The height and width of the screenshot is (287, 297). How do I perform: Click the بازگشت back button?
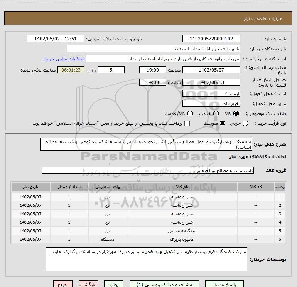click(x=88, y=284)
